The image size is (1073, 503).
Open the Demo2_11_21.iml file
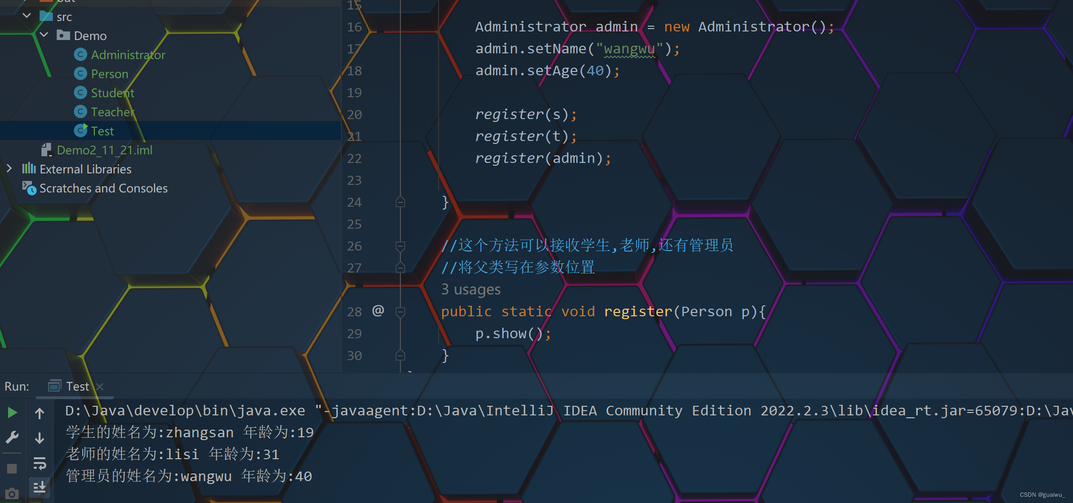pyautogui.click(x=104, y=150)
